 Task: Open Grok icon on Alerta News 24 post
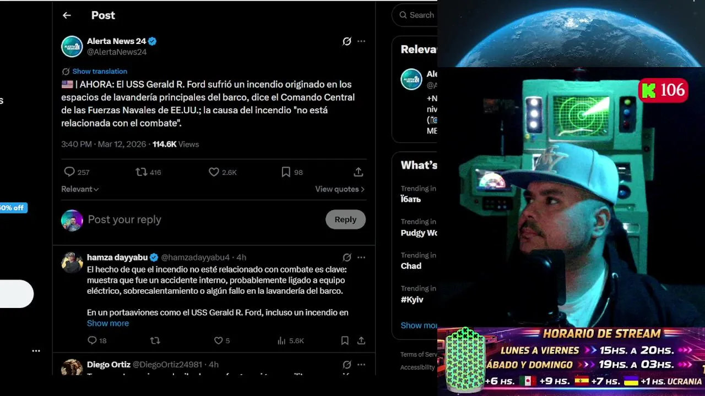coord(347,41)
